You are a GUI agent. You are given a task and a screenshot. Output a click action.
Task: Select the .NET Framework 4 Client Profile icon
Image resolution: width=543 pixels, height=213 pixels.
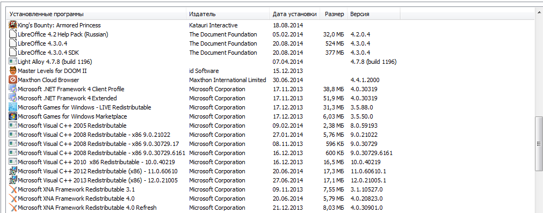pyautogui.click(x=12, y=89)
